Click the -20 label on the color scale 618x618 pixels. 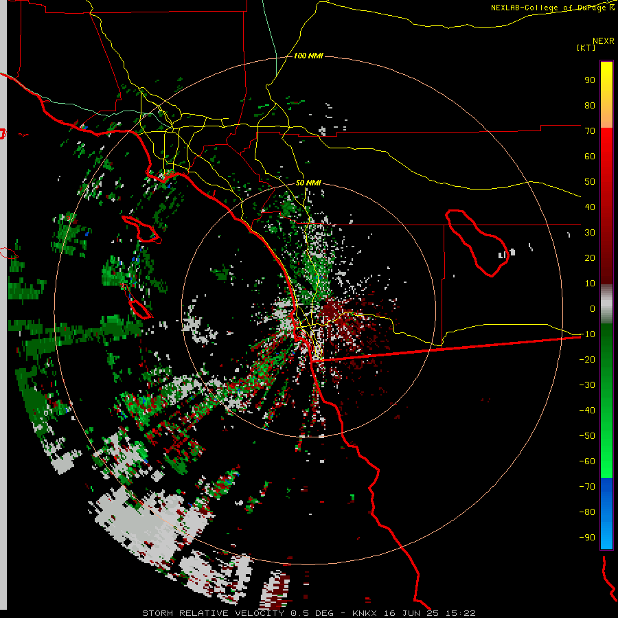tap(587, 360)
